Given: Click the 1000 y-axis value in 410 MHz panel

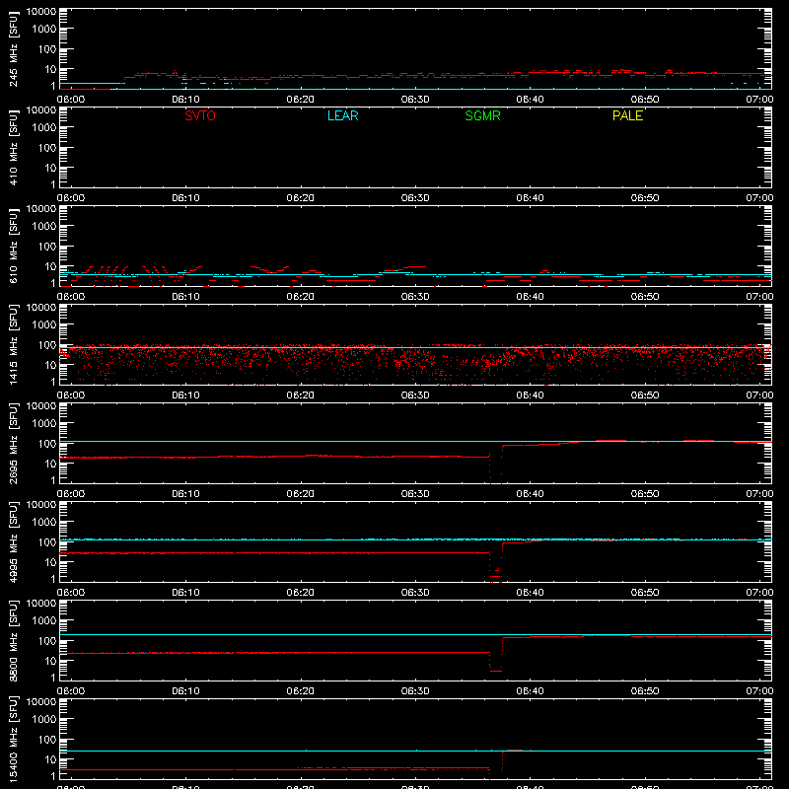Looking at the screenshot, I should [44, 128].
